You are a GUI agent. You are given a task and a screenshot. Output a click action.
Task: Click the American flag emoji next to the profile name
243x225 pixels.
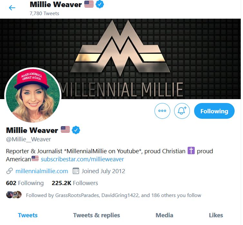(x=65, y=129)
